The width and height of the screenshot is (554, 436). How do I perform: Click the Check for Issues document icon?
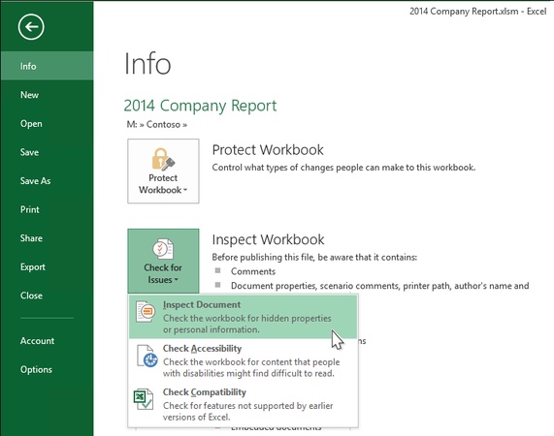[x=163, y=249]
